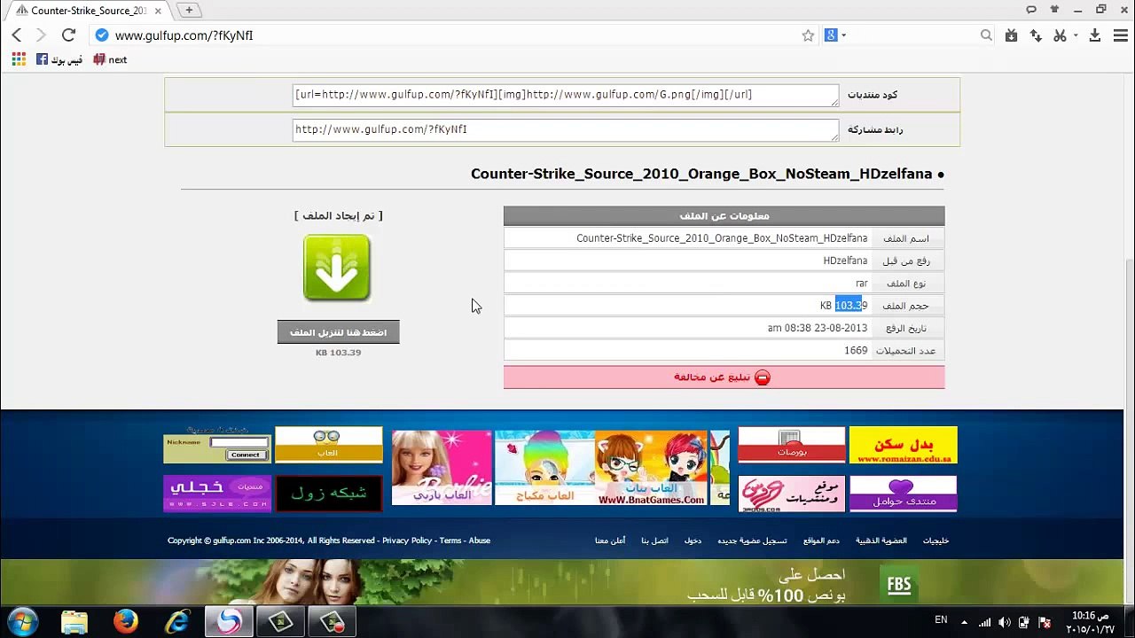Open the browser hamburger menu

(x=1119, y=35)
